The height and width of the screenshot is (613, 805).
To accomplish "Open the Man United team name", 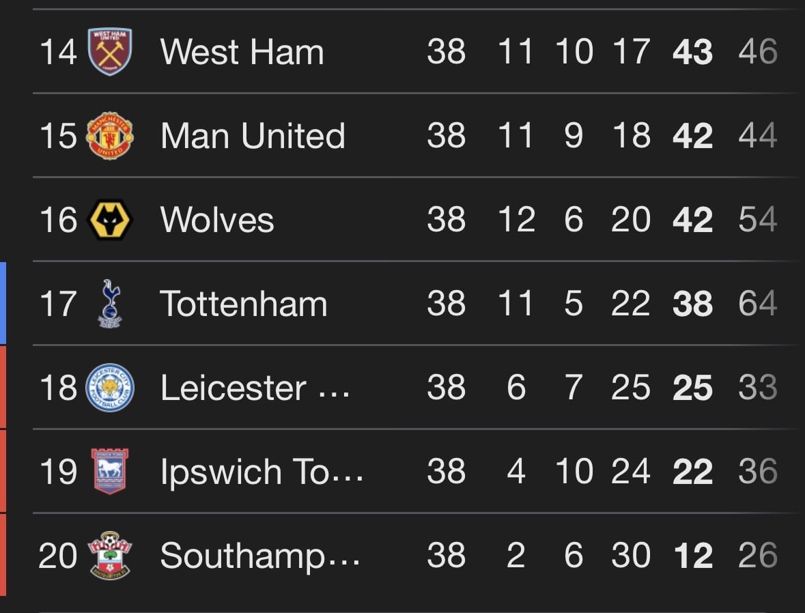I will click(x=253, y=136).
